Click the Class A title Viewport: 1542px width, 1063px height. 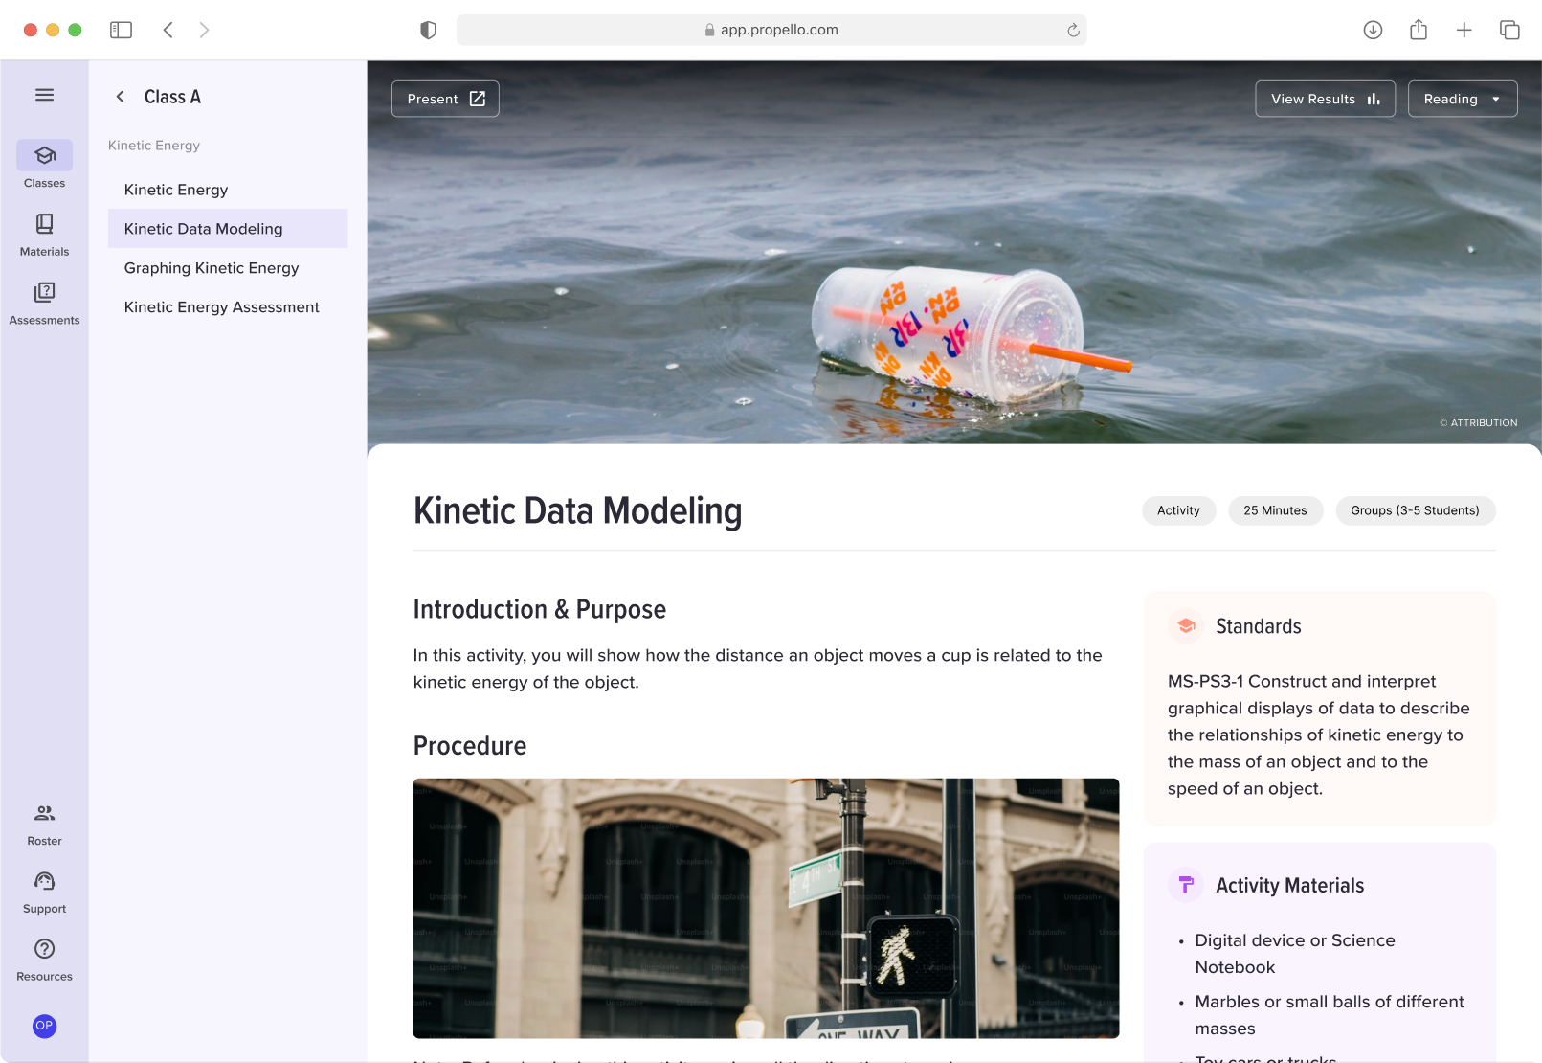point(172,97)
